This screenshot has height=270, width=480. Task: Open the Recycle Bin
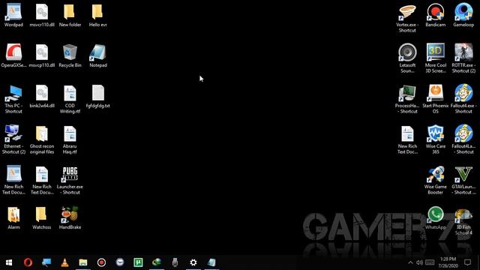70,55
